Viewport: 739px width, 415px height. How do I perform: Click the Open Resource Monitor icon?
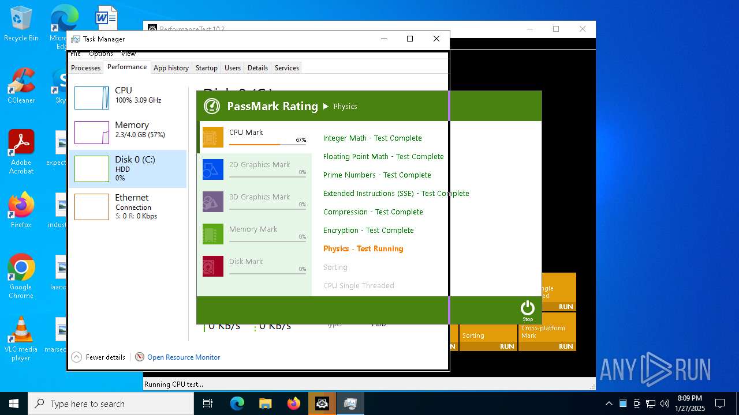click(x=140, y=357)
